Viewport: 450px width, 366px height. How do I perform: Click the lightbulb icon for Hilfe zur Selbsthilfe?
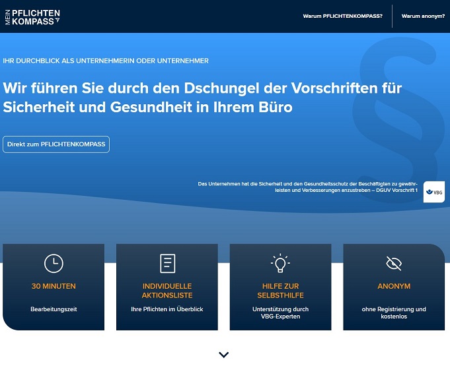280,263
